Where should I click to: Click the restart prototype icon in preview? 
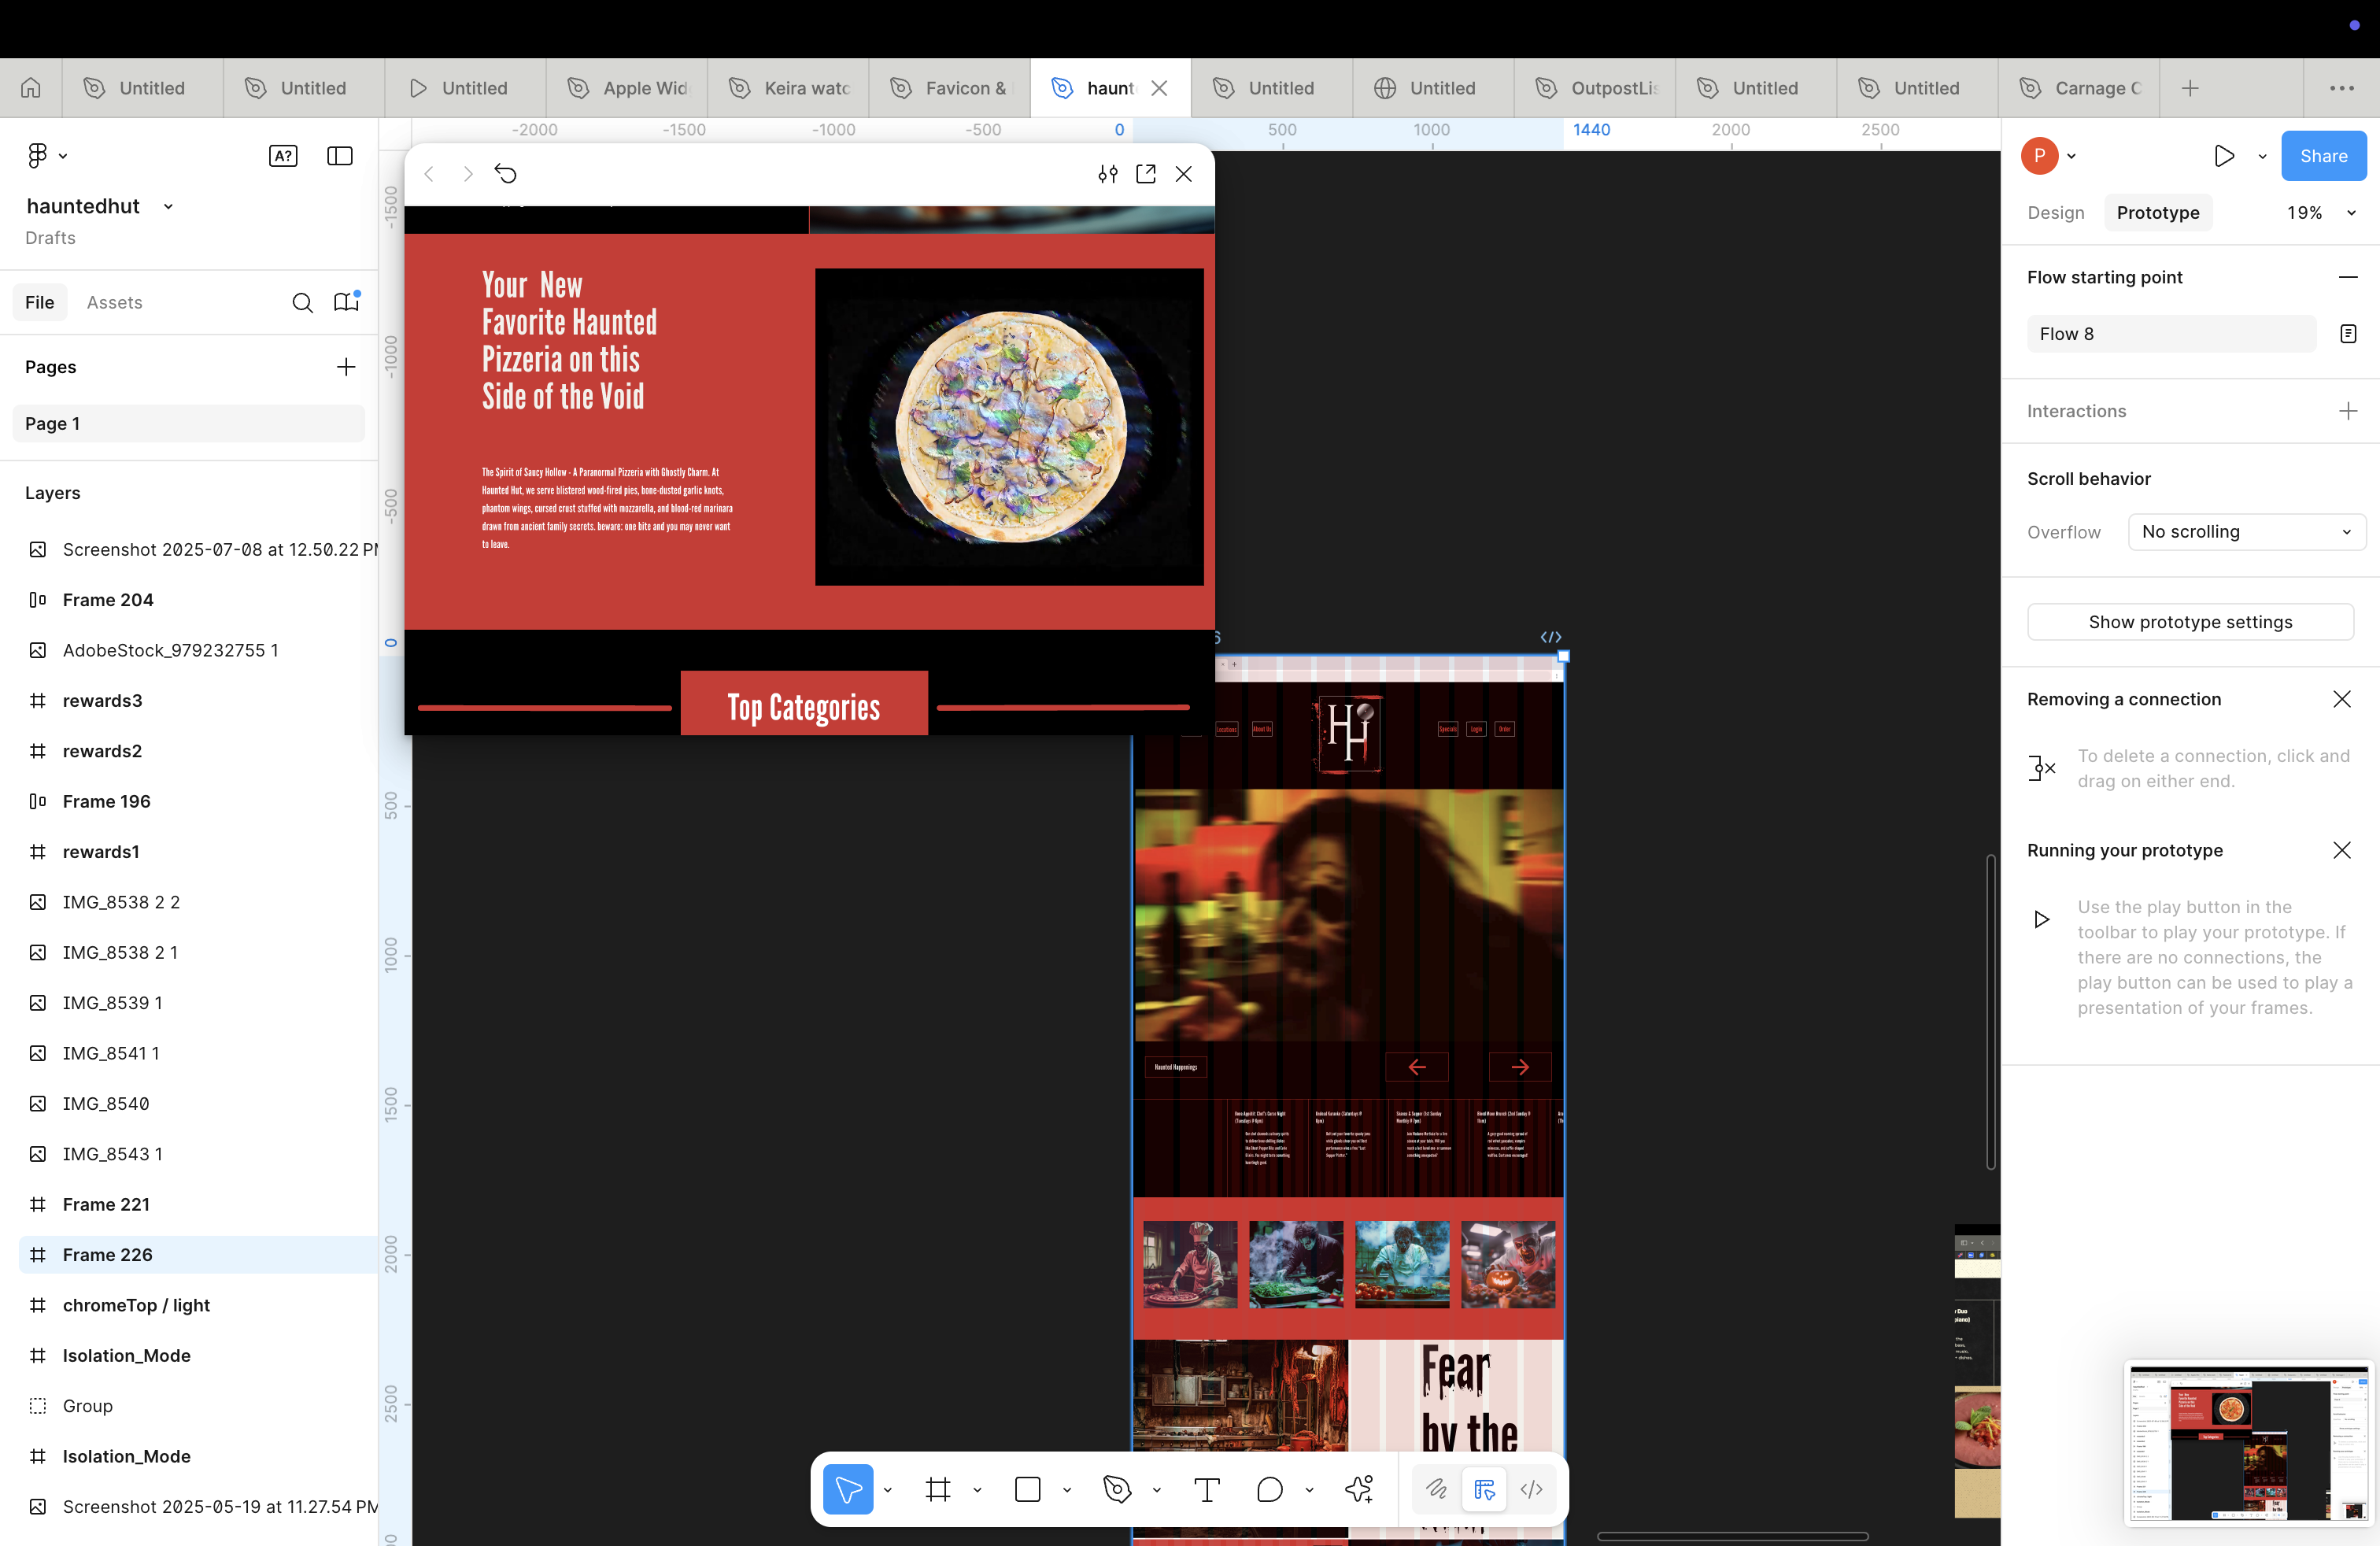(506, 174)
